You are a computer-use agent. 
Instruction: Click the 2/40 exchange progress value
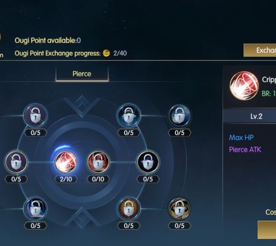(x=120, y=53)
